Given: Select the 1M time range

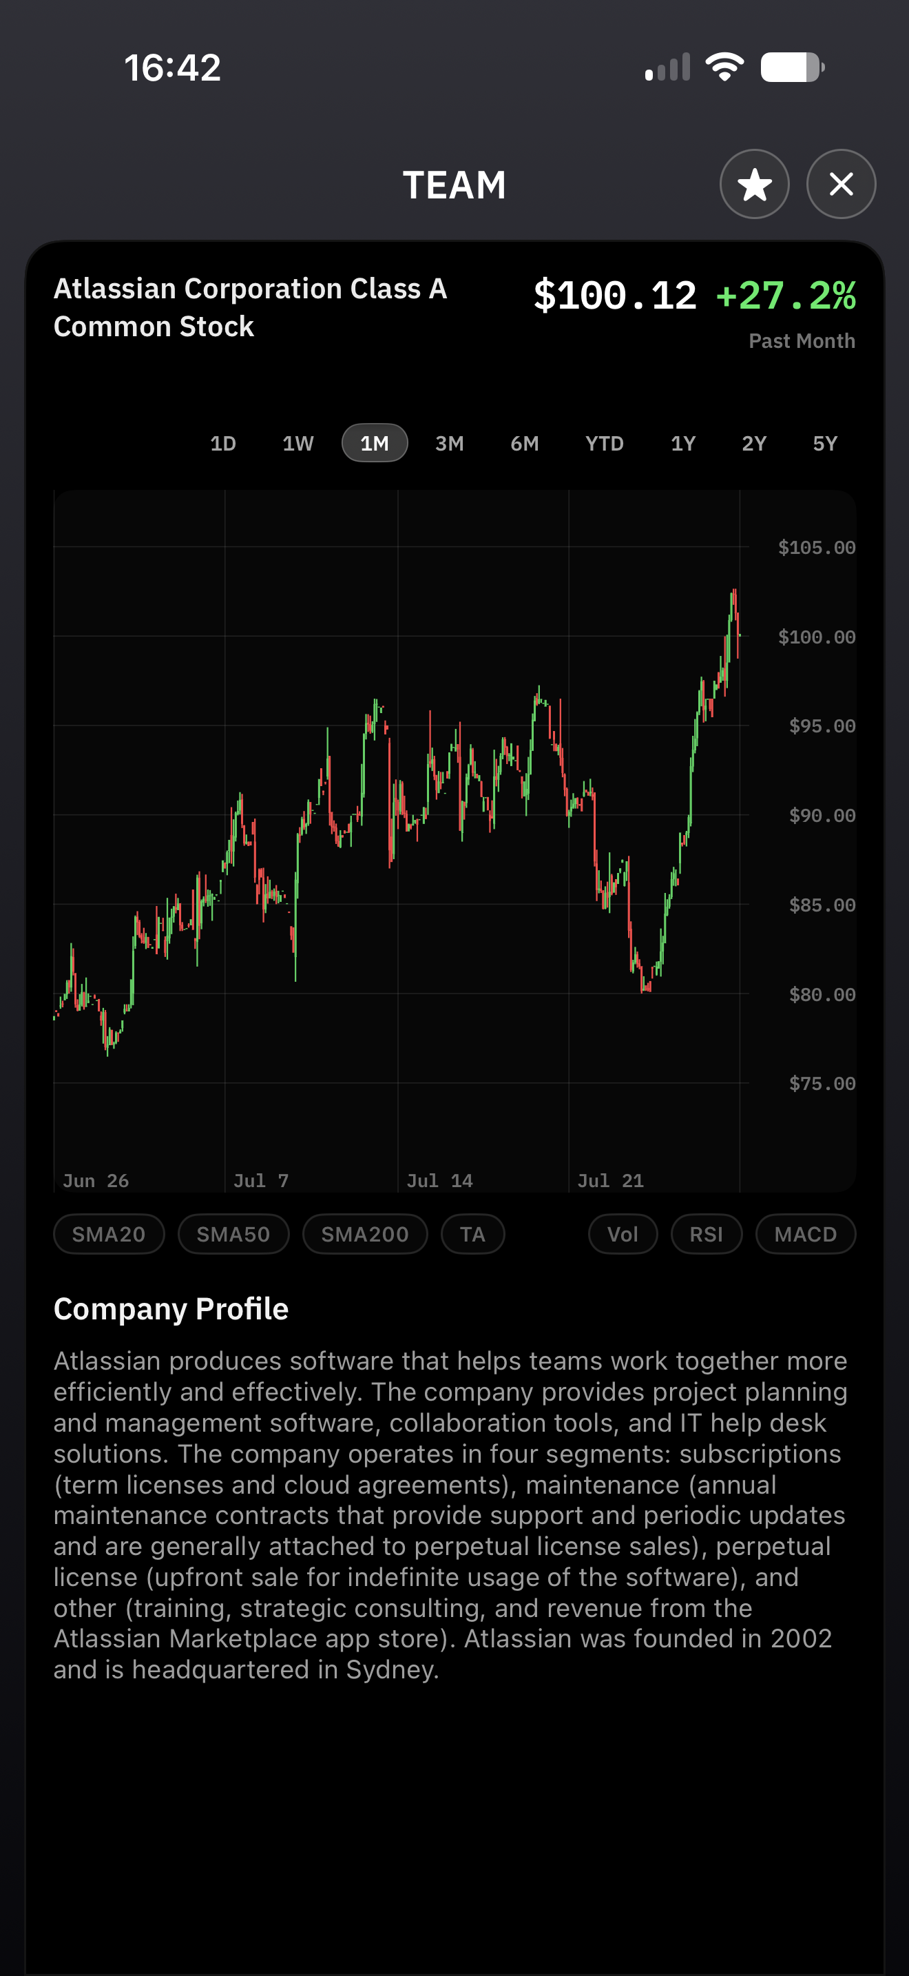Looking at the screenshot, I should point(374,442).
